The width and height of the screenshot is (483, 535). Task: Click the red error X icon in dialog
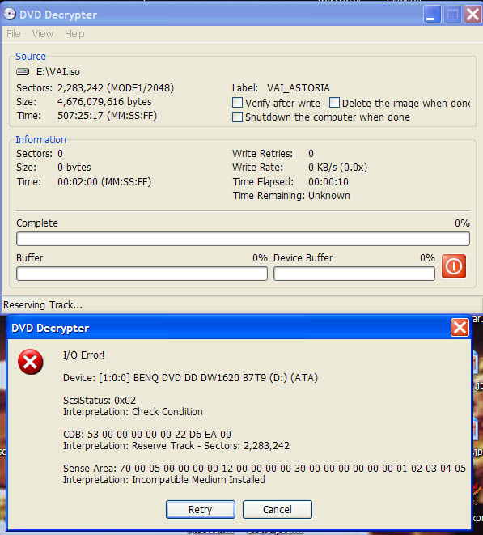click(31, 362)
